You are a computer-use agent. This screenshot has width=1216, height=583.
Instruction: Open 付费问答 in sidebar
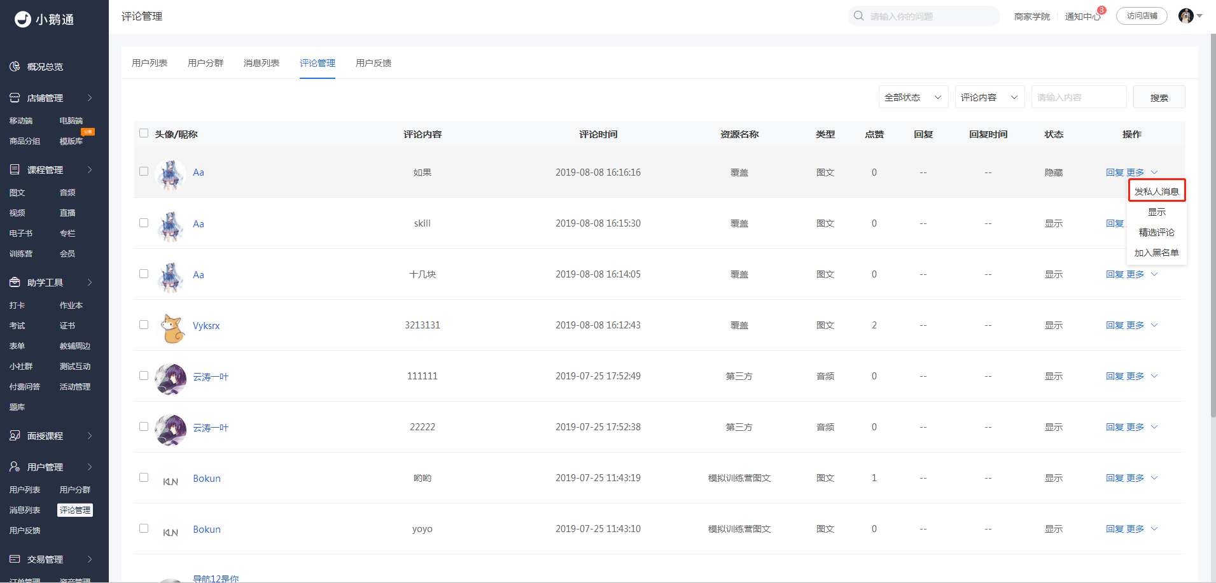25,386
